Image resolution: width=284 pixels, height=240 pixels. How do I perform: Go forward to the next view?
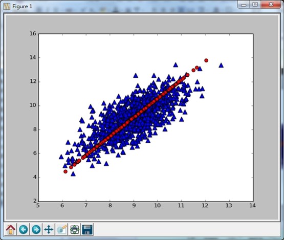point(36,229)
